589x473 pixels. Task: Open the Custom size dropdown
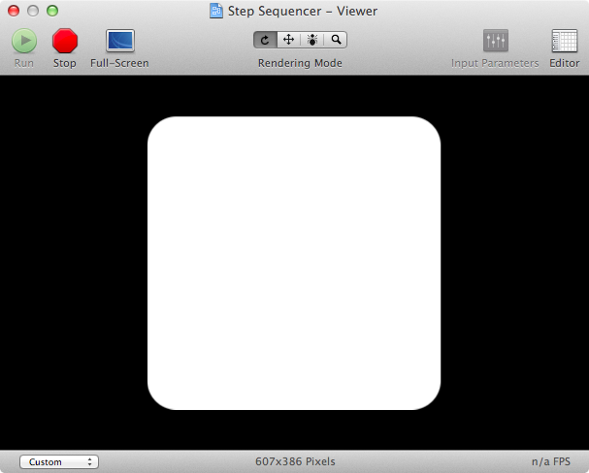(x=59, y=461)
